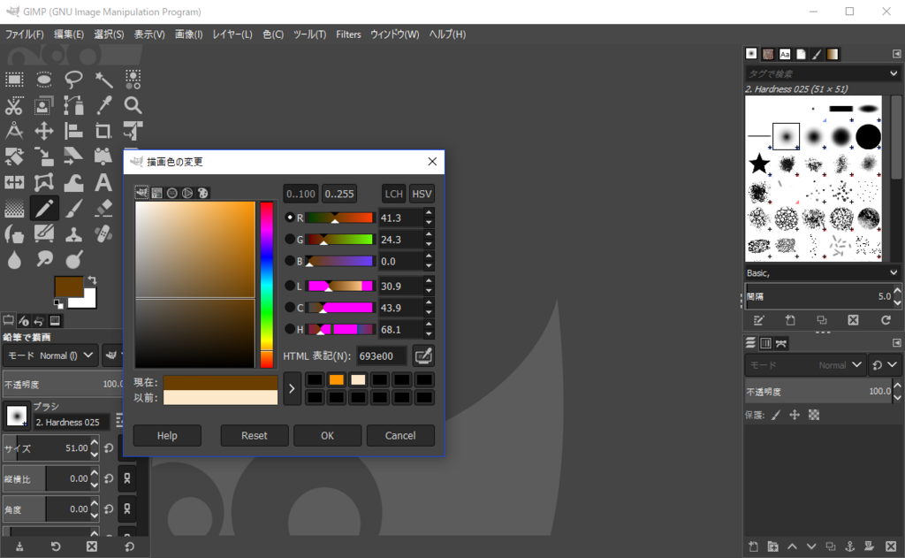Screen dimensions: 905x558
Task: Select the Smudge tool
Action: [44, 260]
